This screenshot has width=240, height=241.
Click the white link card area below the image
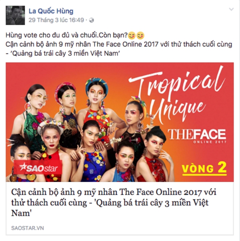[120, 208]
